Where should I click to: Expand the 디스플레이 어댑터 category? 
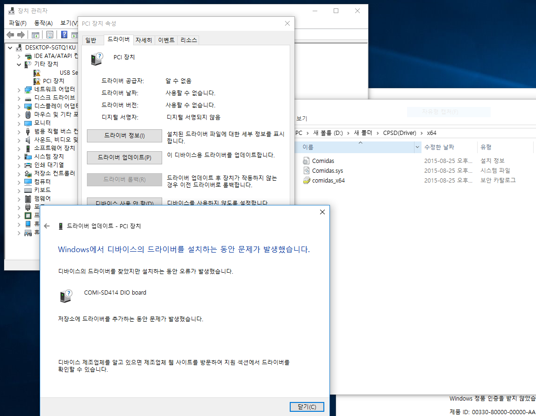coord(19,106)
